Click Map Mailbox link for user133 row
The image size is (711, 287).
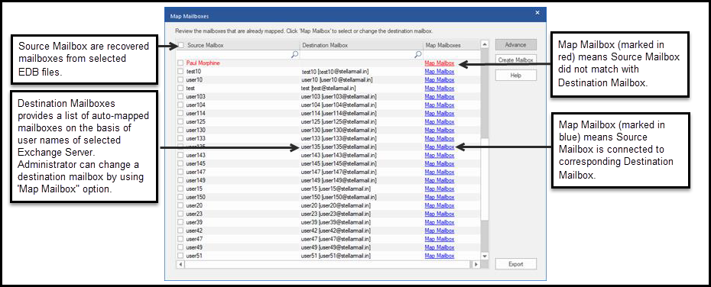click(x=440, y=138)
